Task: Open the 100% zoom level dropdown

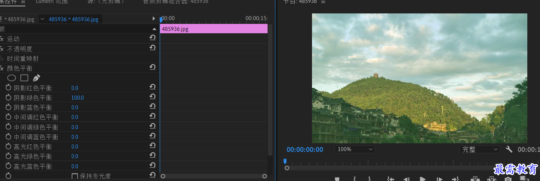Action: [355, 149]
